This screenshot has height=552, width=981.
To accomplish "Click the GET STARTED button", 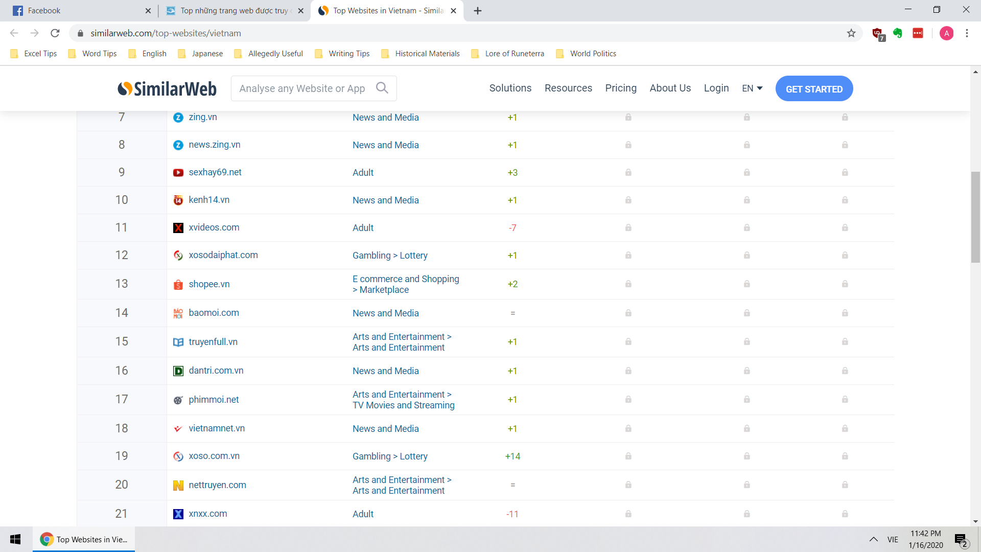I will [x=814, y=89].
